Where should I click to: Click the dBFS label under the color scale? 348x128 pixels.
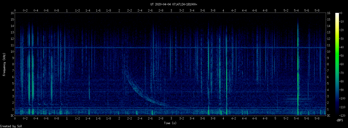pos(340,120)
